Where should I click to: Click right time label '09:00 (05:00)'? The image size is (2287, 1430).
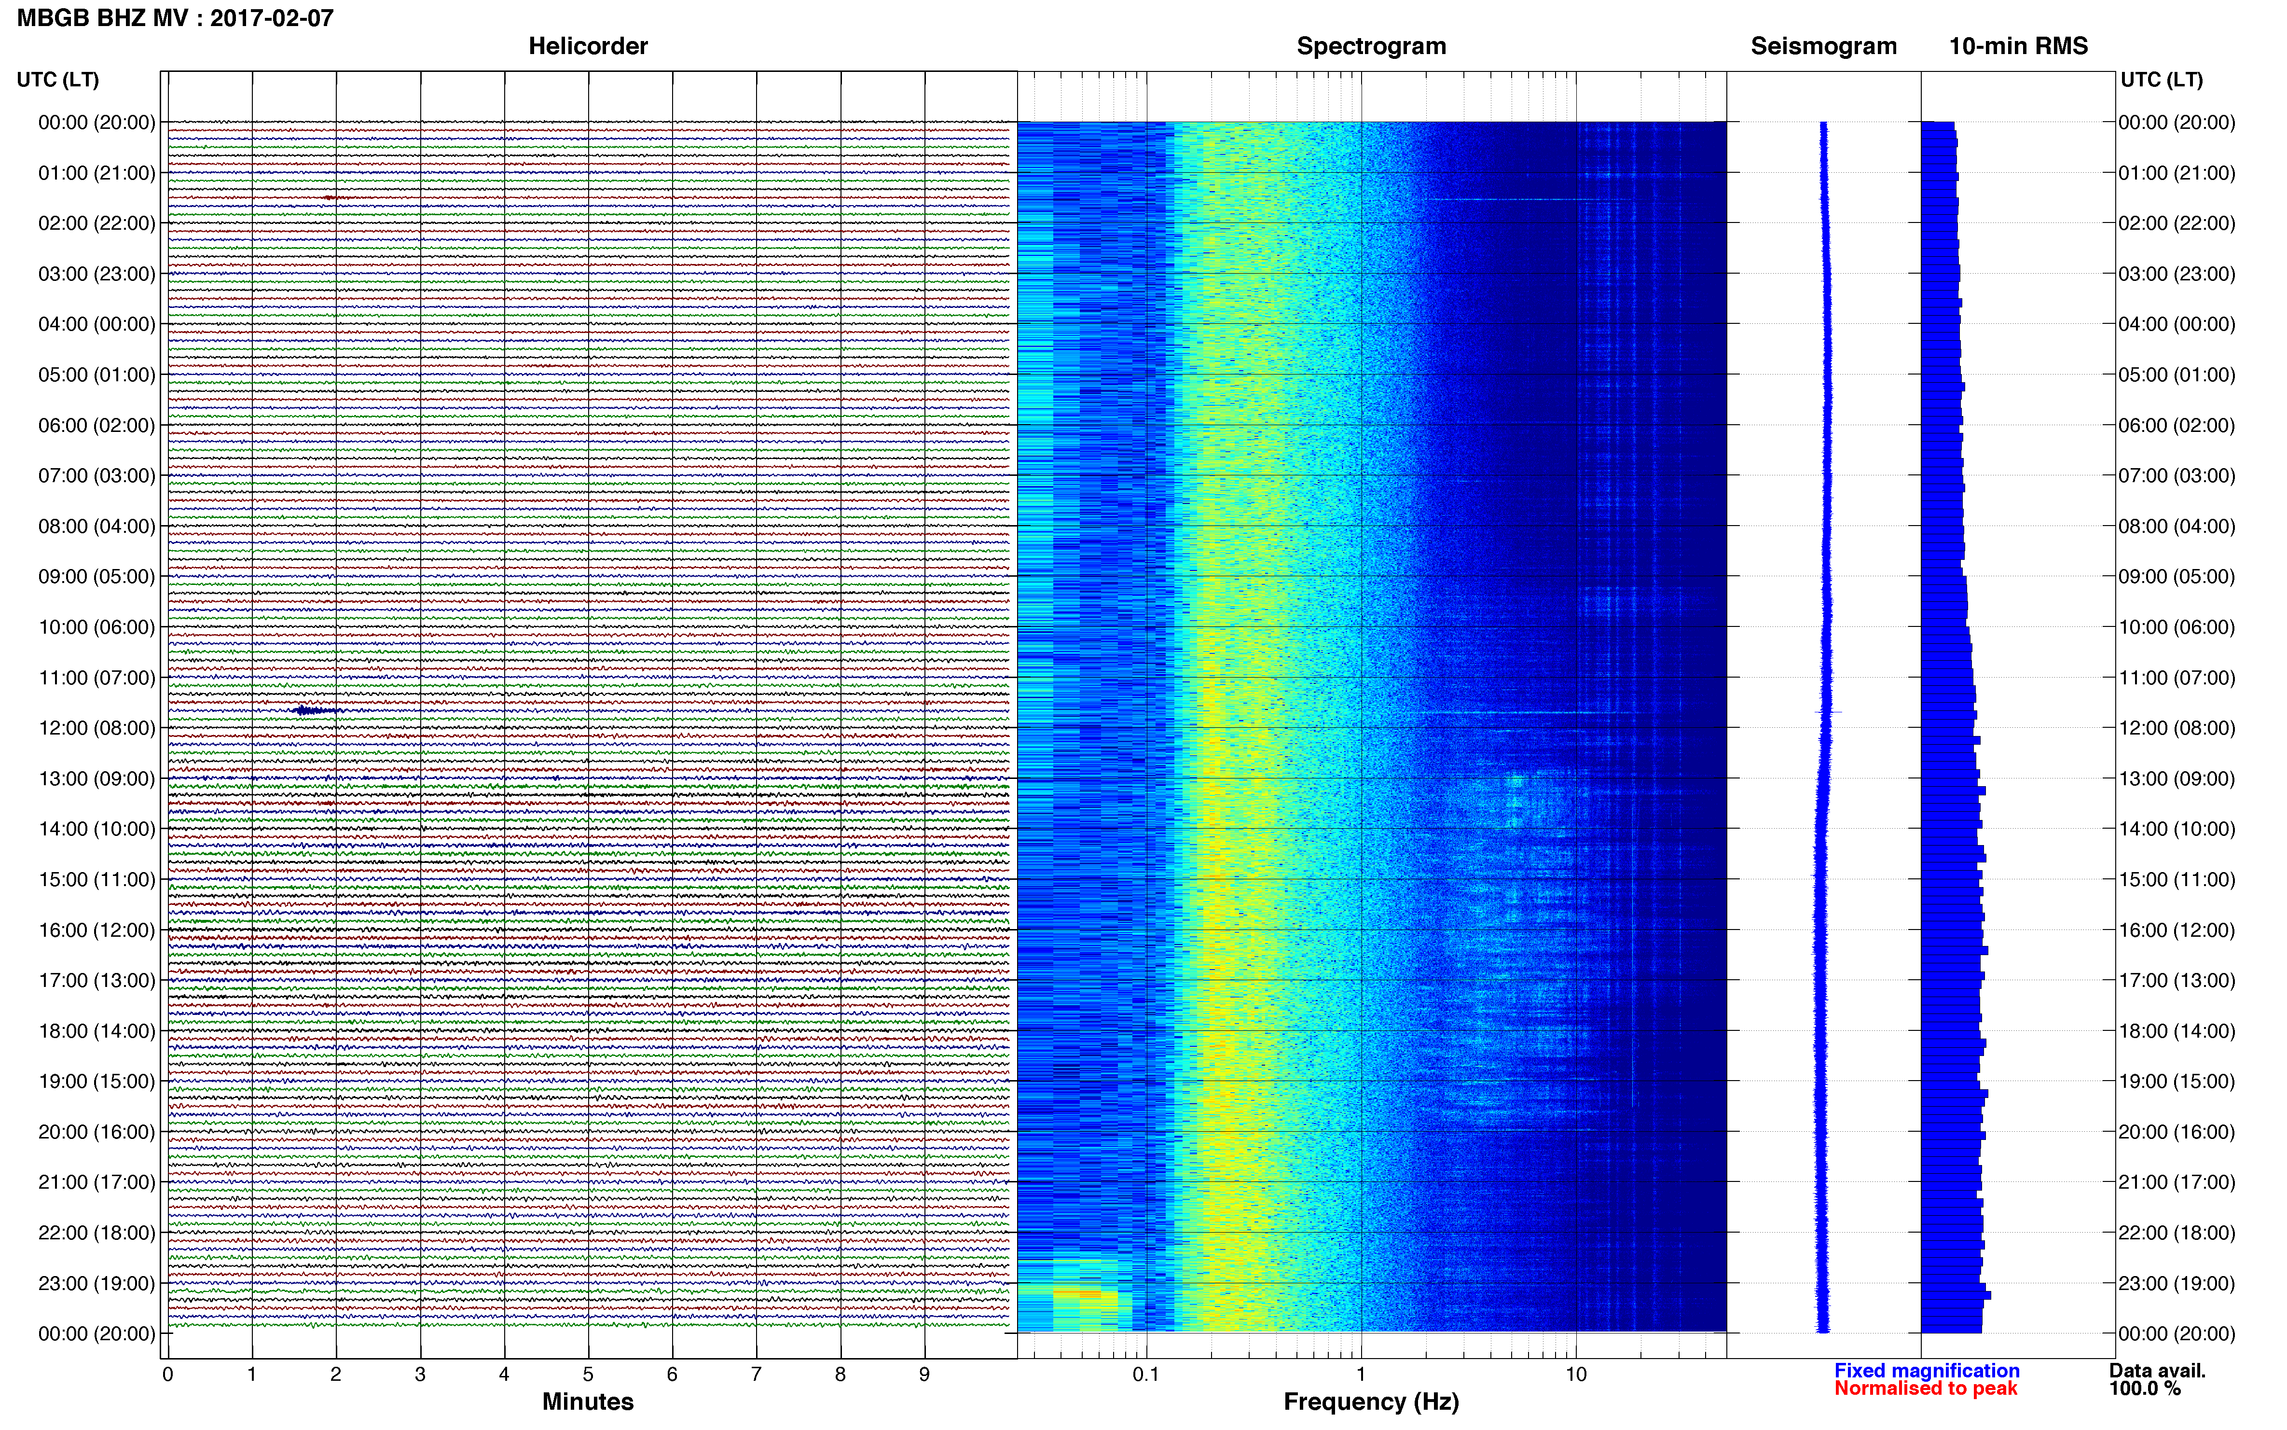point(2177,577)
